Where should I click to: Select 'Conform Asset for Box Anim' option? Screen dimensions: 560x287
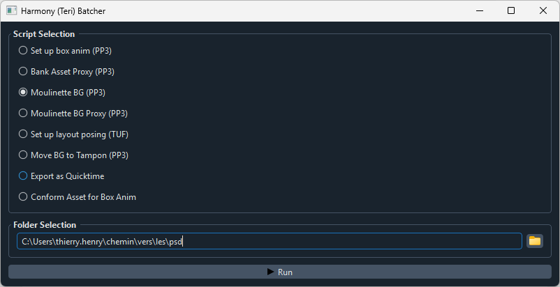[x=23, y=197]
